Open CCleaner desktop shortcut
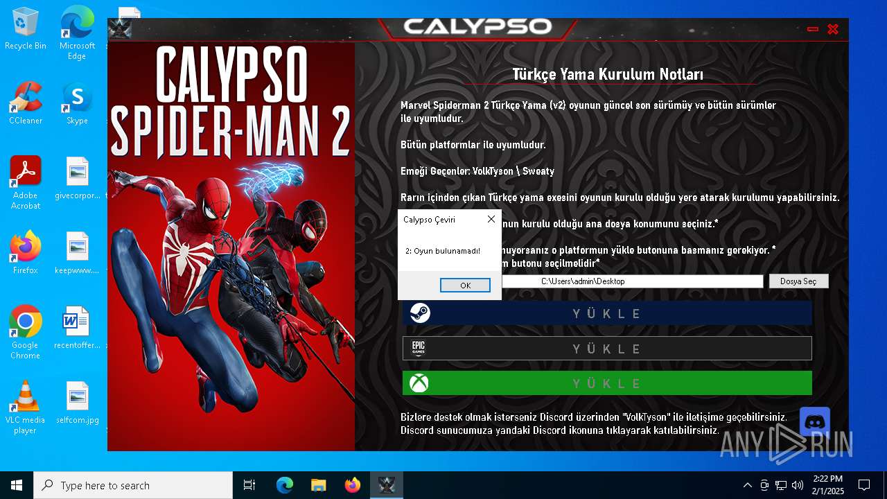The image size is (887, 499). pyautogui.click(x=26, y=103)
